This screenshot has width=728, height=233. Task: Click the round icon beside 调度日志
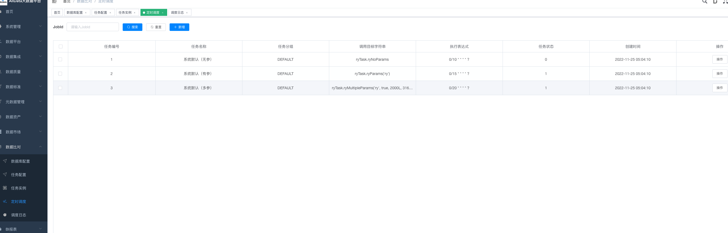pos(5,215)
